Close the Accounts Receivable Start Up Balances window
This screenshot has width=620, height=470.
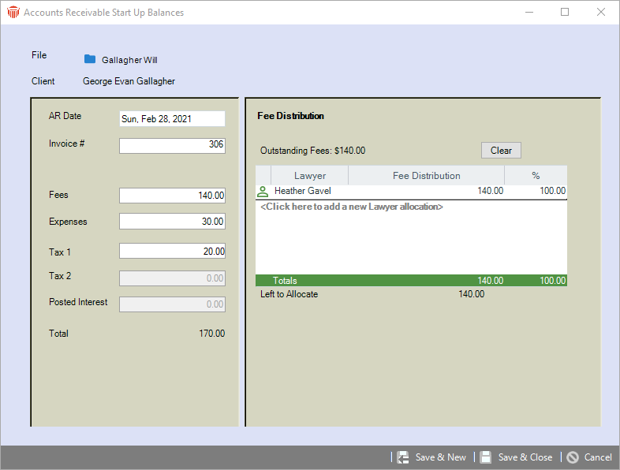click(600, 13)
